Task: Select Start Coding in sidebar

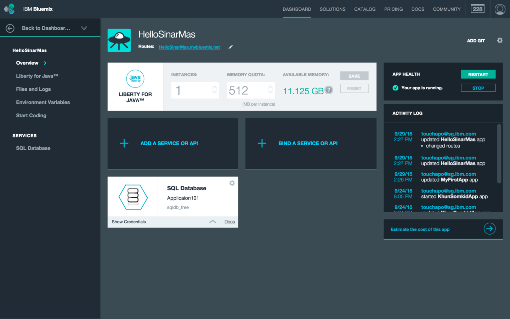Action: click(x=31, y=115)
